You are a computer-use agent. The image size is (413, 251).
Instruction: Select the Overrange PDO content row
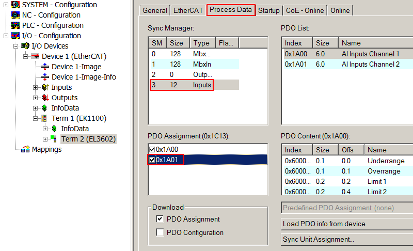point(347,171)
